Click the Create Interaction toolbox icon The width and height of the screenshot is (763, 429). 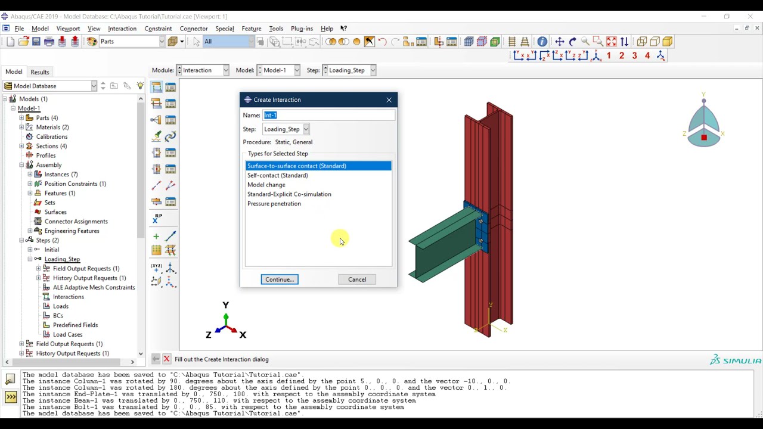pos(156,87)
